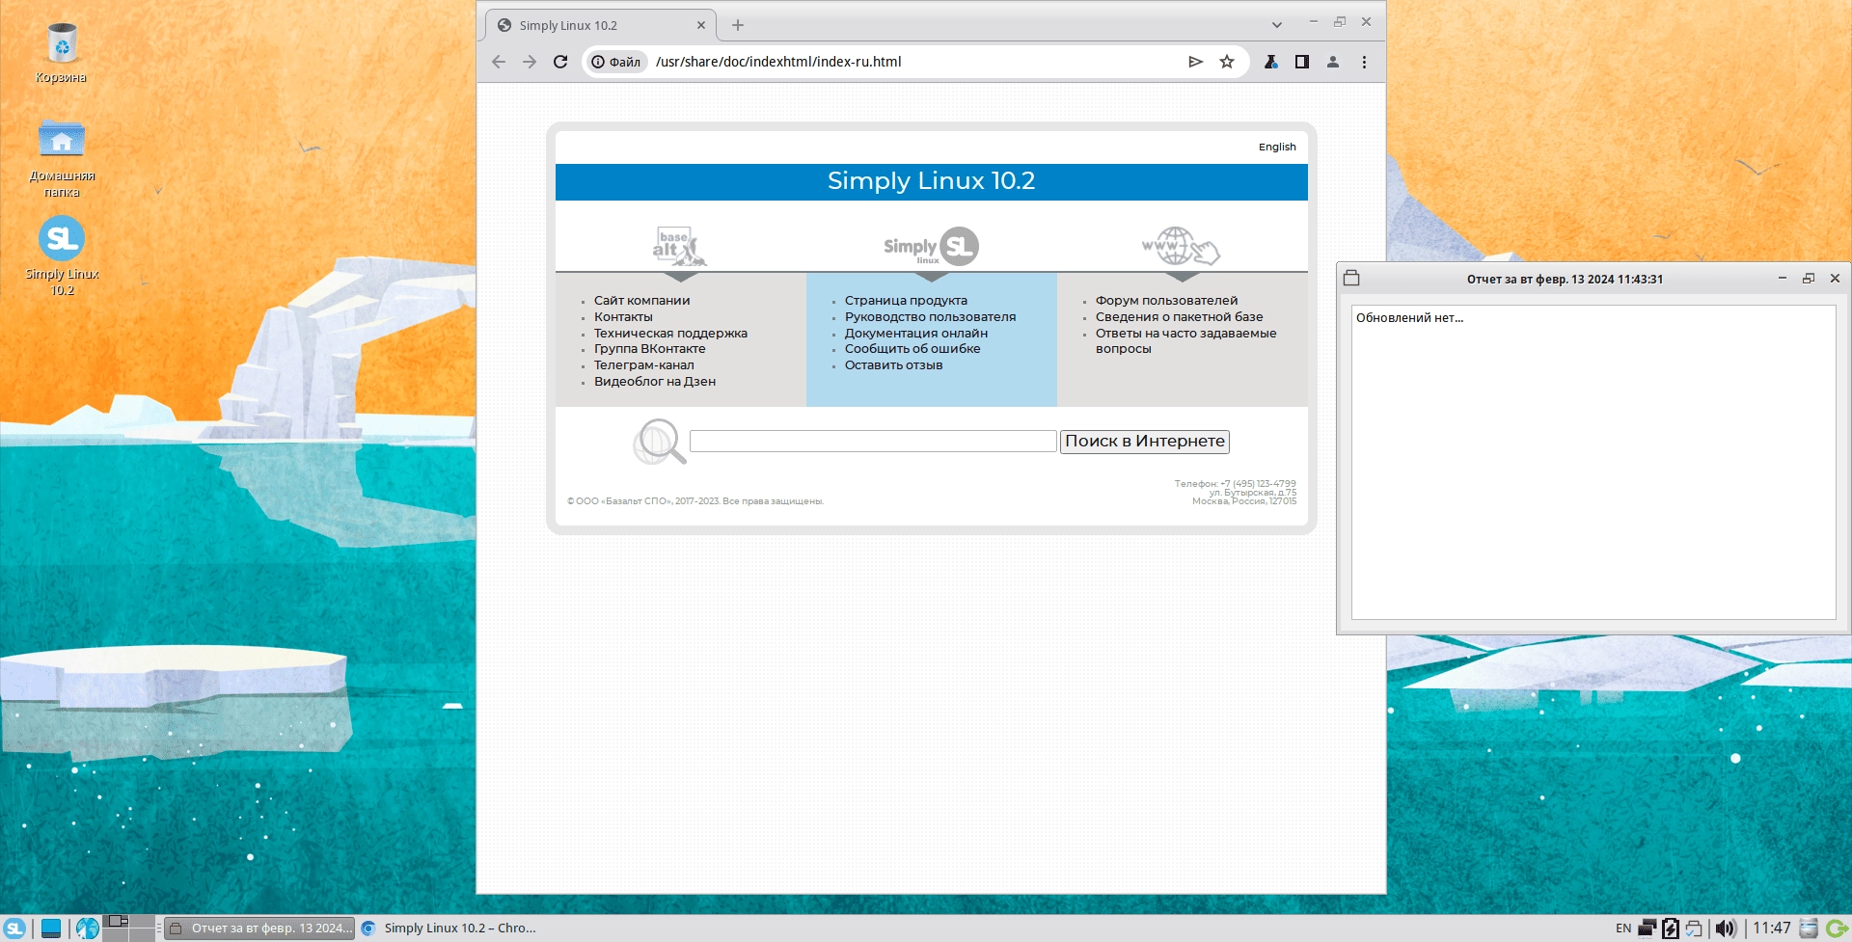Open Форум пользователей link
Screen dimensions: 1852x942
[x=1166, y=301]
